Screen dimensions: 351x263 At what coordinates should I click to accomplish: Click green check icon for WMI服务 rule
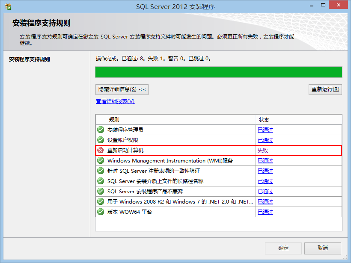tap(101, 160)
